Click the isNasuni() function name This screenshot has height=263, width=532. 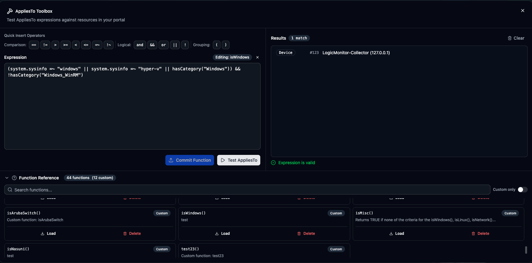pyautogui.click(x=18, y=249)
